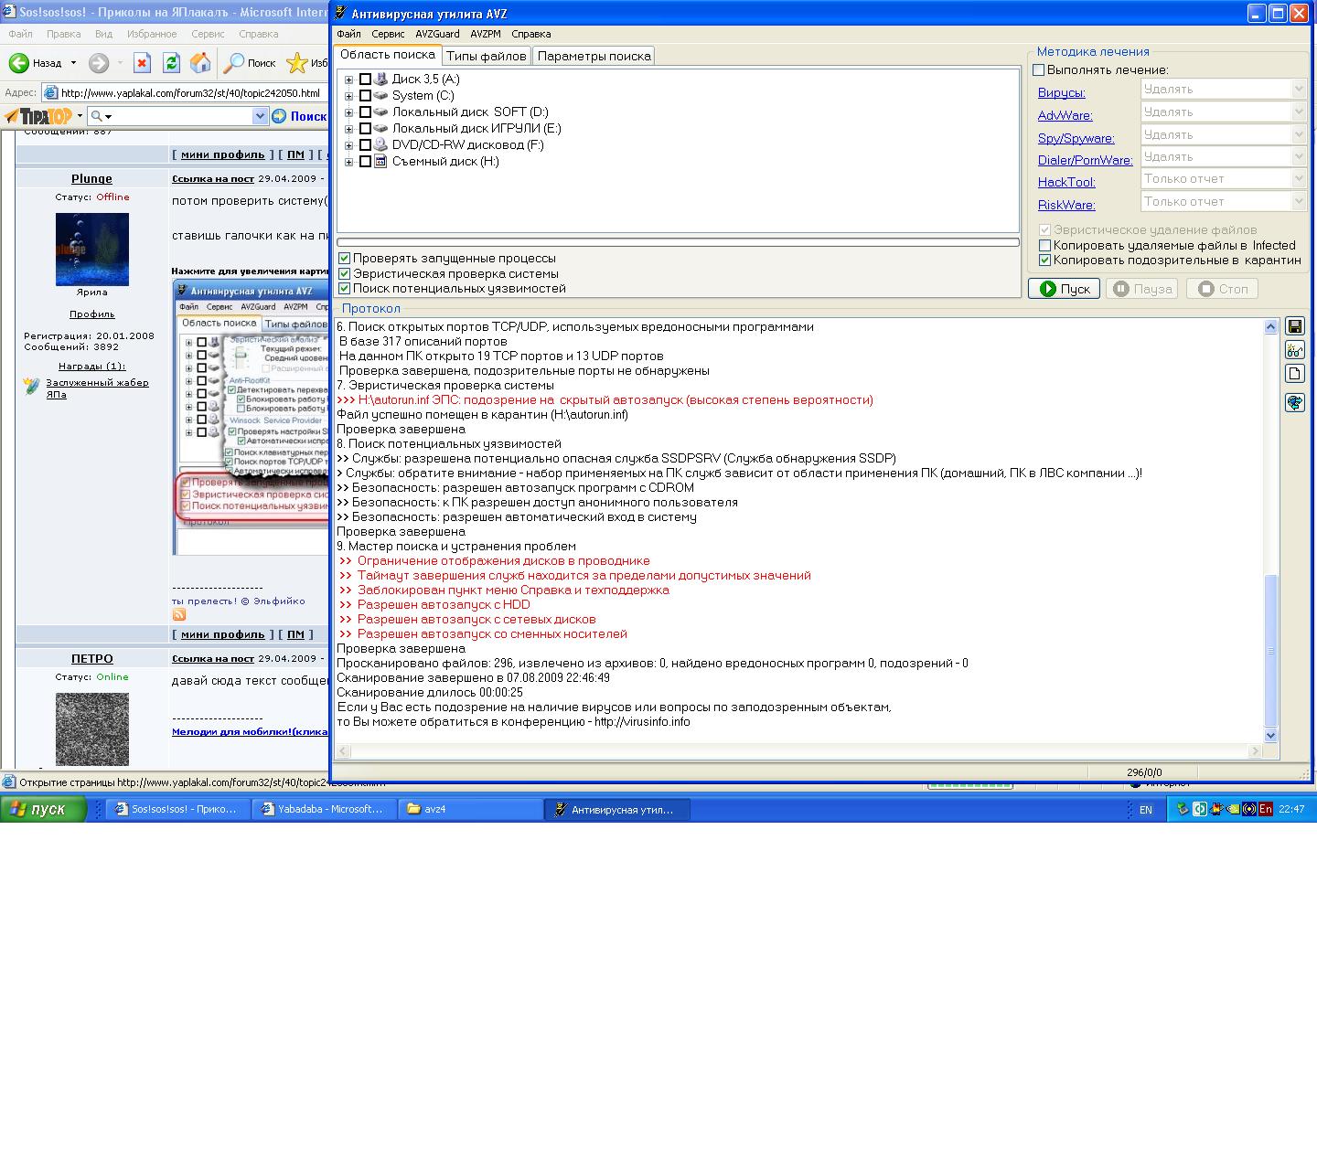Open Windows Start menu (пуск)
The width and height of the screenshot is (1317, 1170).
43,809
